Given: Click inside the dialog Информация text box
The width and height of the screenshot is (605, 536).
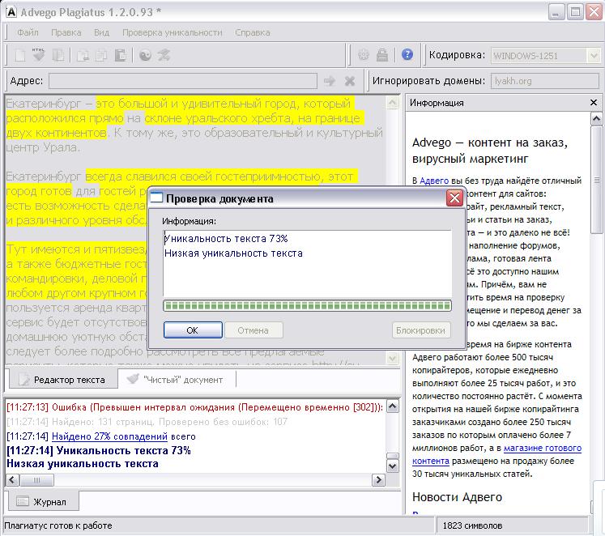Looking at the screenshot, I should pos(307,264).
